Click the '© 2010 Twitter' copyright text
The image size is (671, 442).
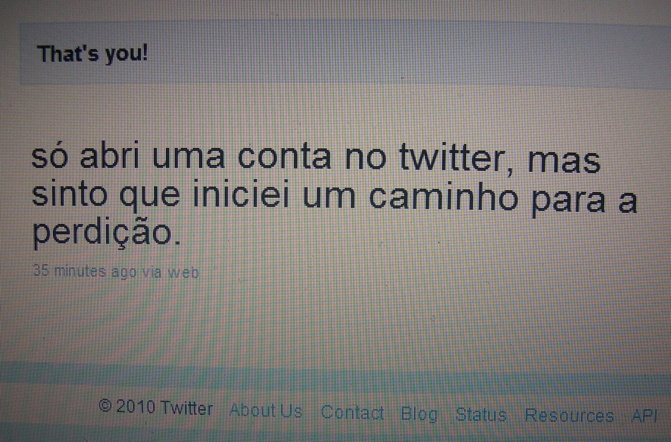click(x=156, y=408)
